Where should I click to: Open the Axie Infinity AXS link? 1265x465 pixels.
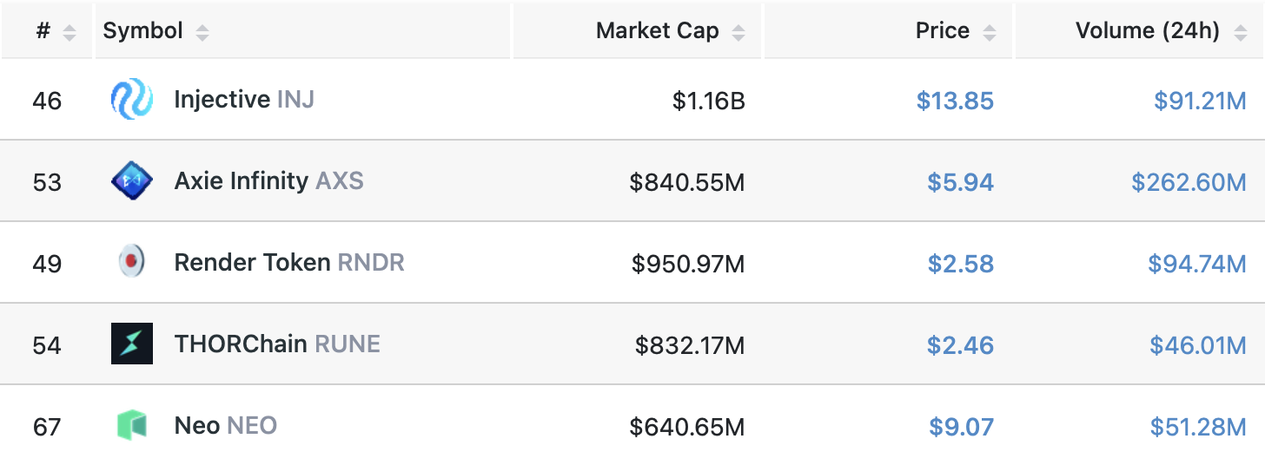pos(268,181)
